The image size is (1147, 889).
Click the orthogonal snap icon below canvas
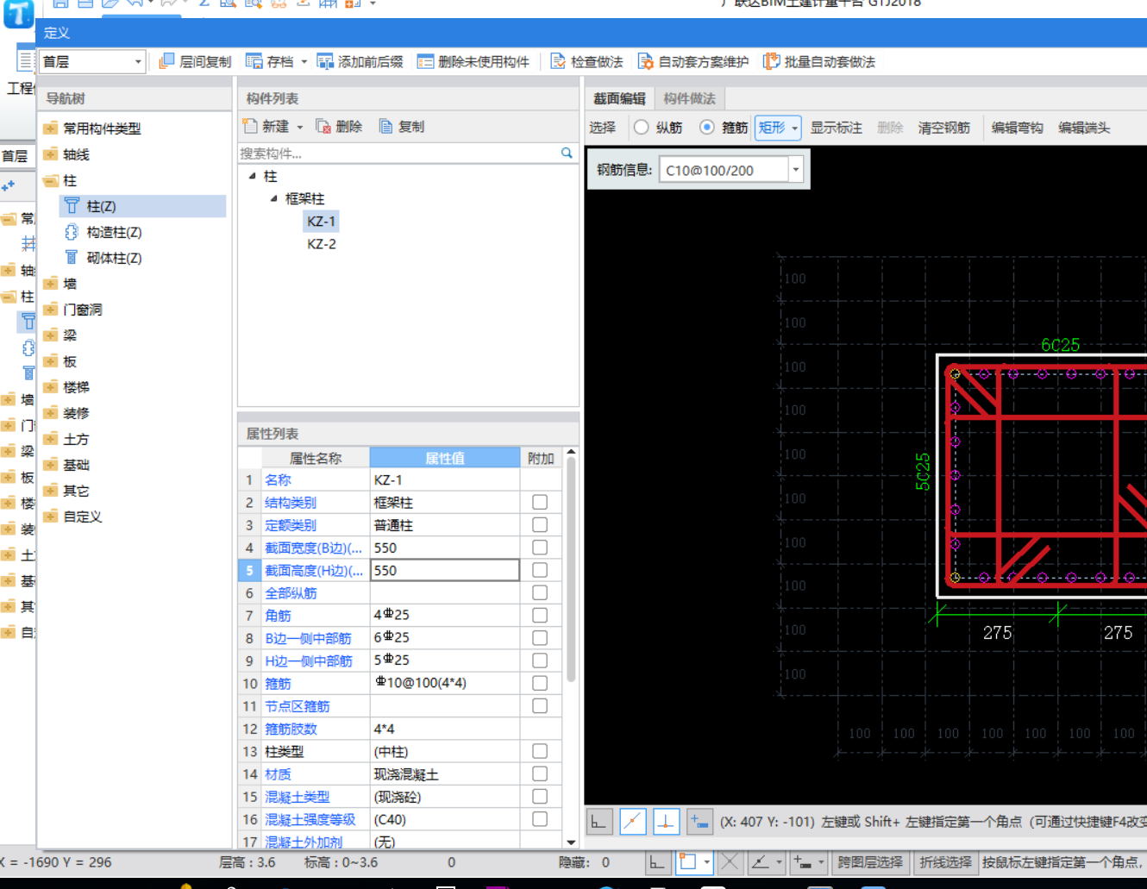click(x=599, y=822)
